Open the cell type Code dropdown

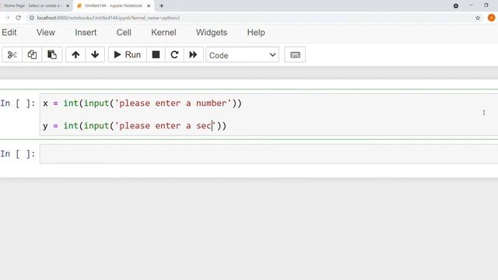pos(242,55)
